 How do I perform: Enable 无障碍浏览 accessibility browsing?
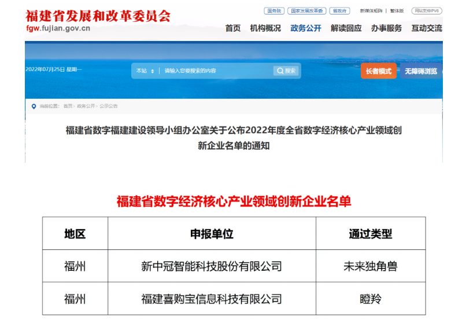421,71
